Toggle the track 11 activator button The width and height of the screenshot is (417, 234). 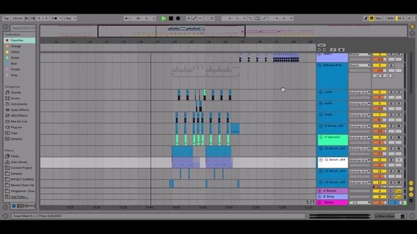point(379,160)
